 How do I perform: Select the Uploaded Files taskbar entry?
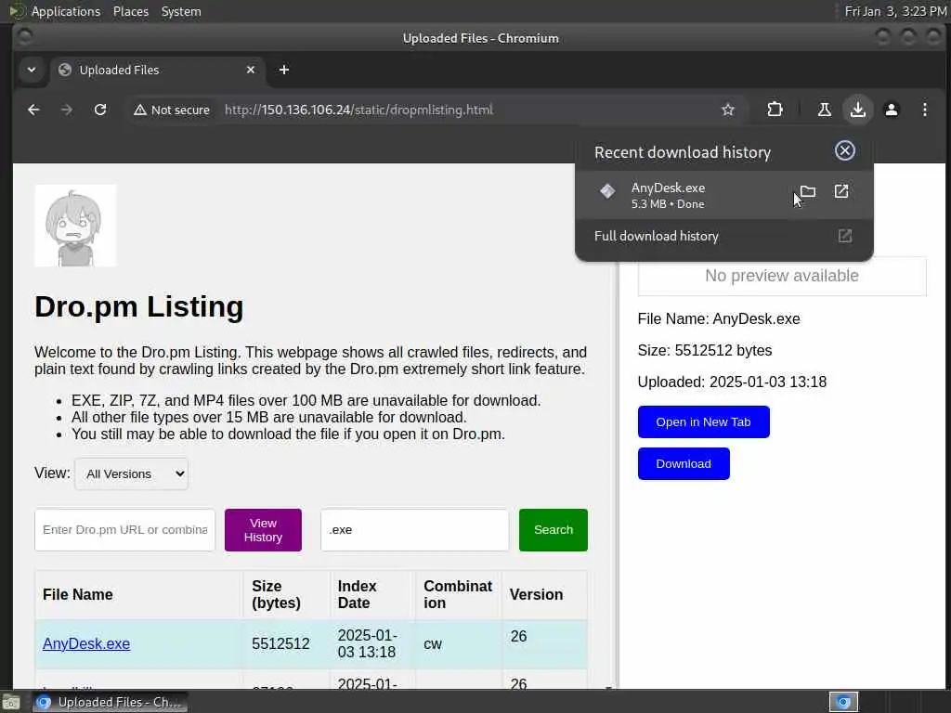pyautogui.click(x=110, y=702)
